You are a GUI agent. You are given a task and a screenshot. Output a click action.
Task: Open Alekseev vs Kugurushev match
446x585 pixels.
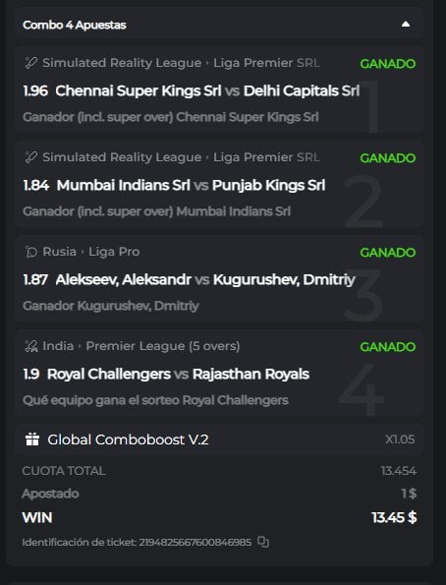click(205, 279)
